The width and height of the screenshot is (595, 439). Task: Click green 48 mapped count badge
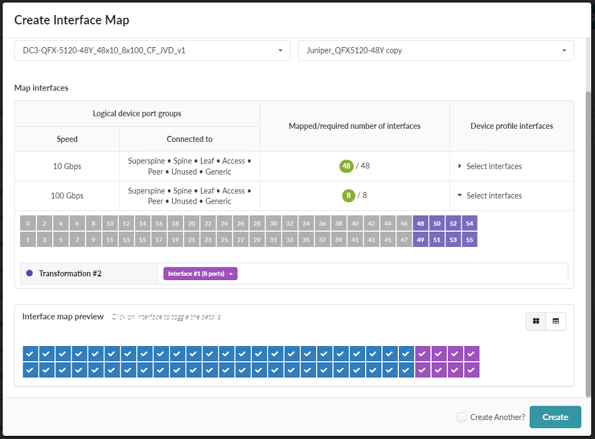(x=346, y=166)
